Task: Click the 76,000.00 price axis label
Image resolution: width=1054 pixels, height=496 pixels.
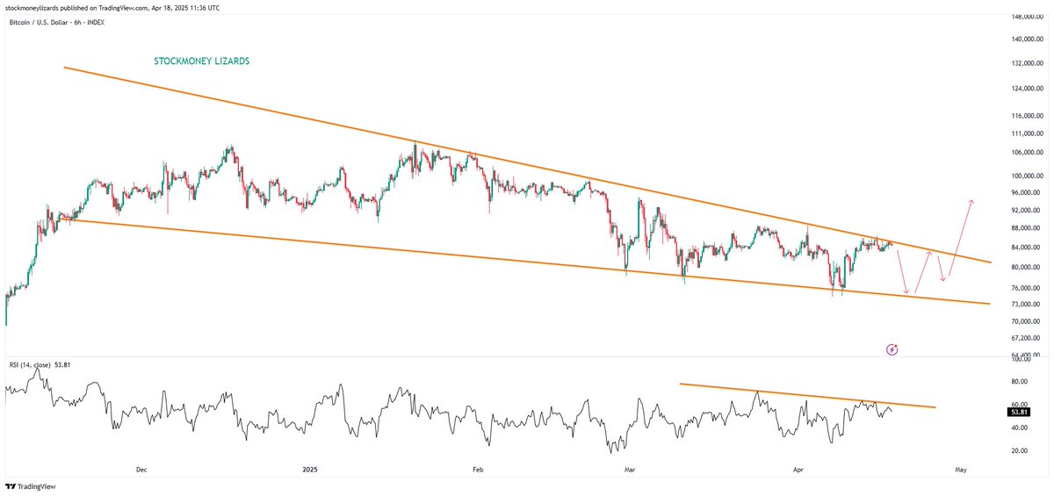Action: [x=1026, y=288]
